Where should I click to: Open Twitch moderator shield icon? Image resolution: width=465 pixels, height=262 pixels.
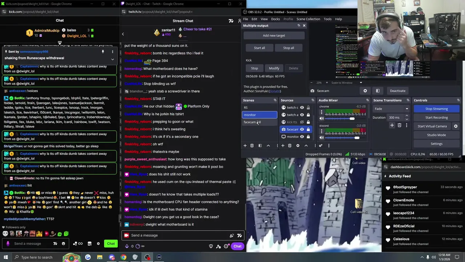coord(211,246)
